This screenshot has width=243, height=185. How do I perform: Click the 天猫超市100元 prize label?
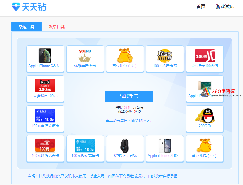click(45, 96)
